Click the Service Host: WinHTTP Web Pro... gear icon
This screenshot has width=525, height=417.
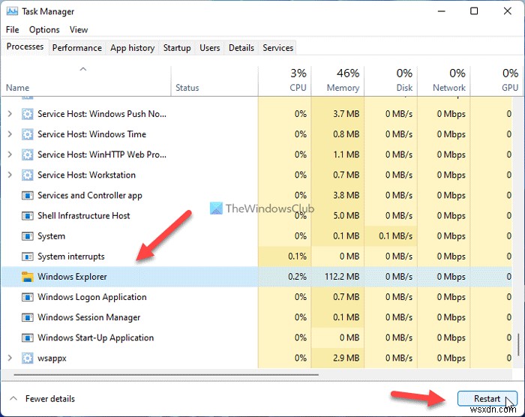[28, 154]
